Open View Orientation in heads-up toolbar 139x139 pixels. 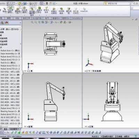pyautogui.click(x=47, y=22)
